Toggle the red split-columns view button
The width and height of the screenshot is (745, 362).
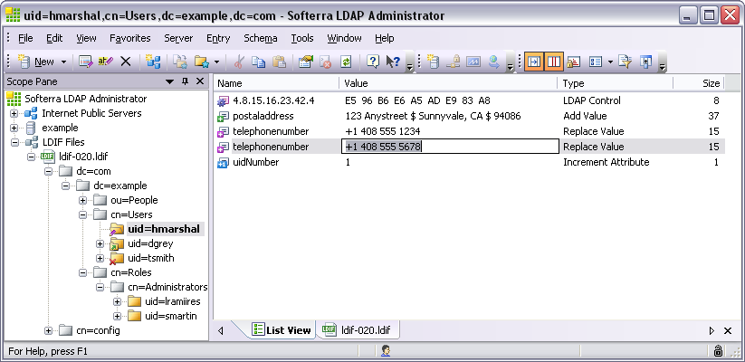coord(554,62)
